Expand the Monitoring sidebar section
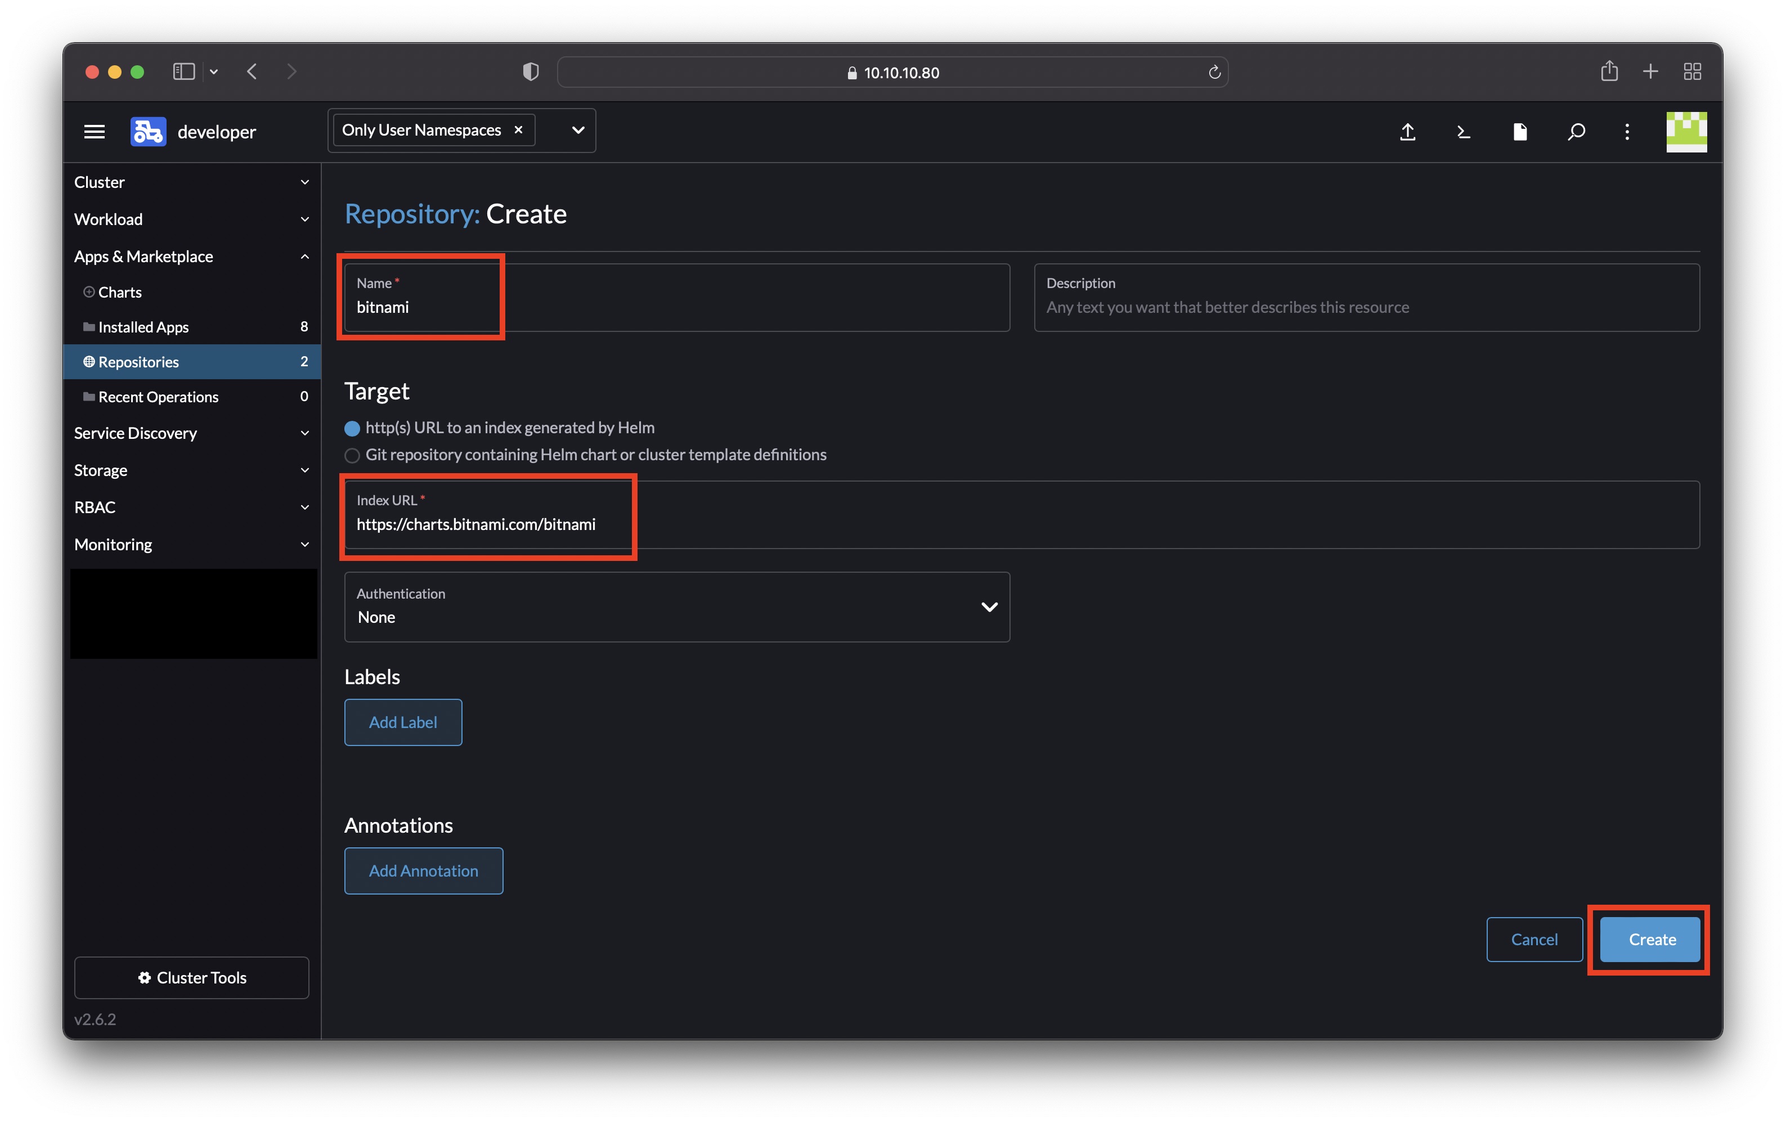This screenshot has height=1123, width=1786. (192, 545)
